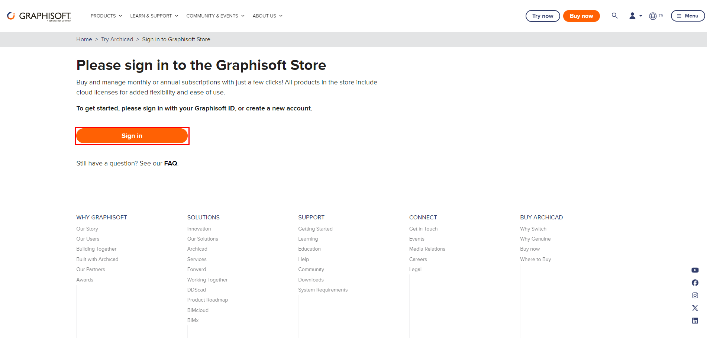This screenshot has width=707, height=338.
Task: Open System Requirements link
Action: [x=323, y=290]
